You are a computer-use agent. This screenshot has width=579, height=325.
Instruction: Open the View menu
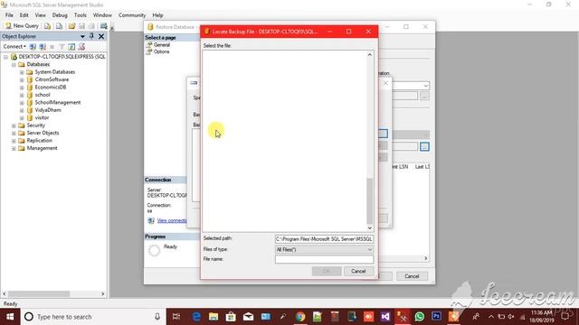click(x=40, y=15)
